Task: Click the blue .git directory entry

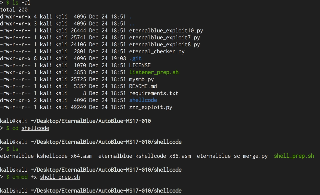Action: pyautogui.click(x=135, y=58)
